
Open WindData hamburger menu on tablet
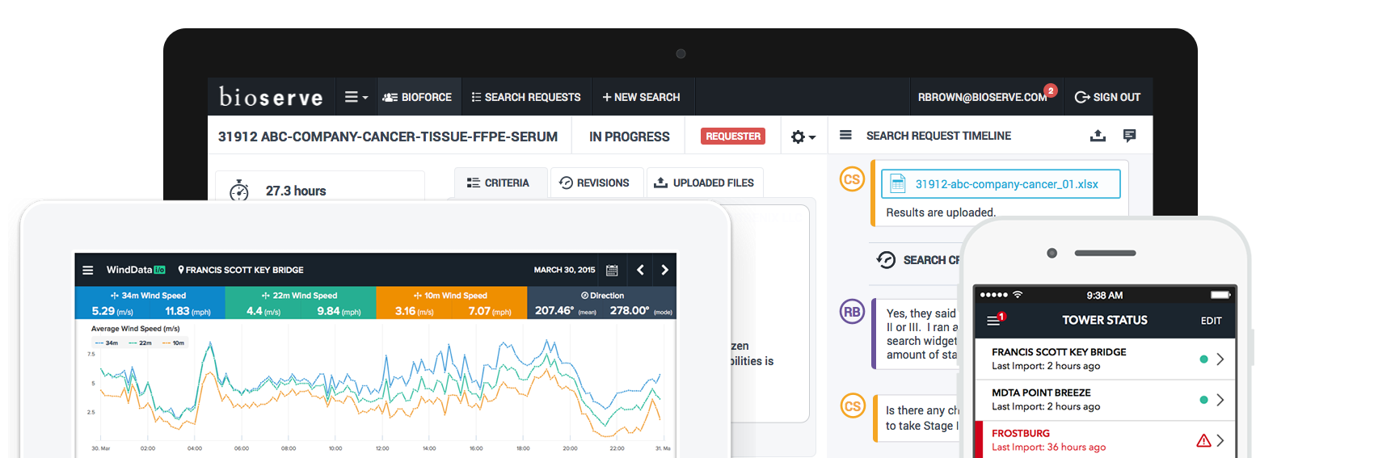point(88,270)
